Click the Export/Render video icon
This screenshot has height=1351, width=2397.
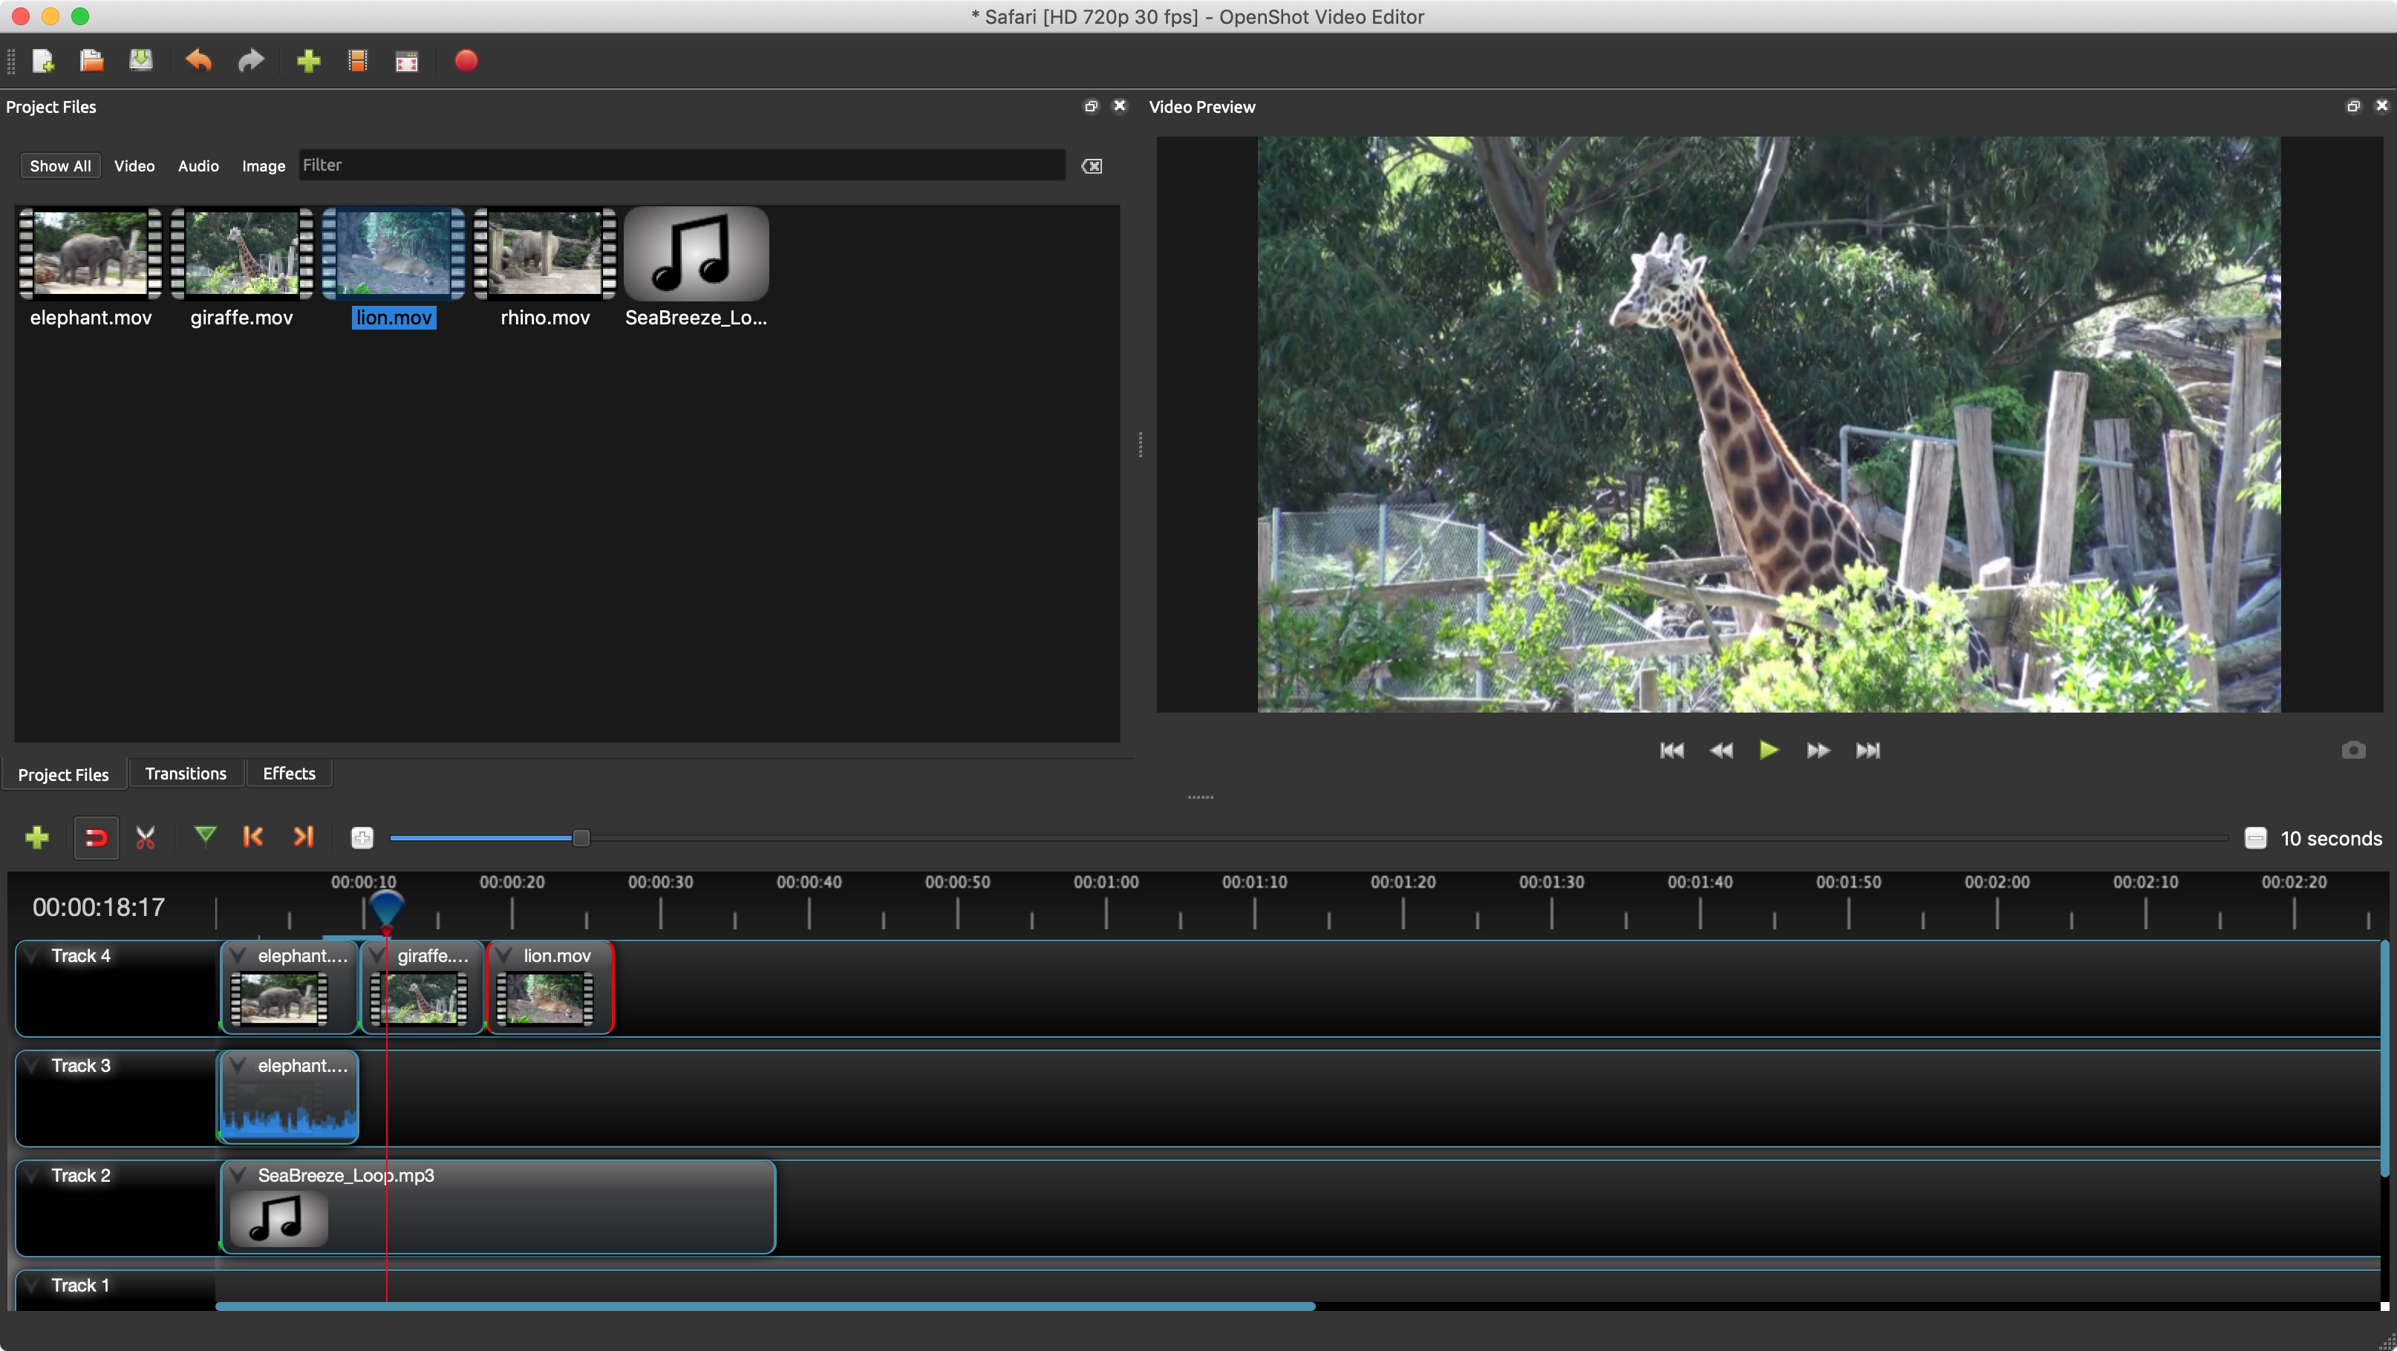point(464,61)
